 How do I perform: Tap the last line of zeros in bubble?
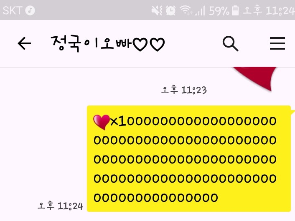tap(156, 198)
